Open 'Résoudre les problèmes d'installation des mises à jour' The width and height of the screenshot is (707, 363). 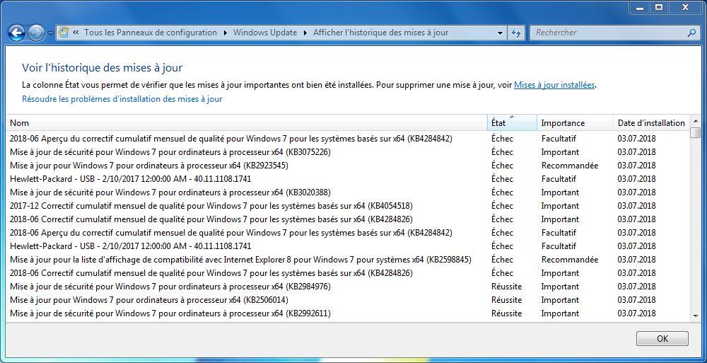(x=122, y=99)
